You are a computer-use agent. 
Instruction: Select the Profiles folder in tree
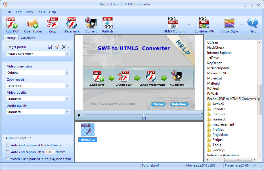(218, 130)
